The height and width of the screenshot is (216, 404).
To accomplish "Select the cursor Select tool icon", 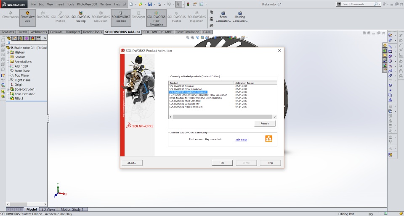I will coord(178,4).
